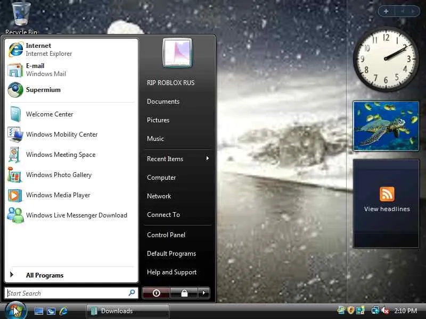Open the Windows Meeting Space icon
Image resolution: width=426 pixels, height=319 pixels.
(15, 155)
